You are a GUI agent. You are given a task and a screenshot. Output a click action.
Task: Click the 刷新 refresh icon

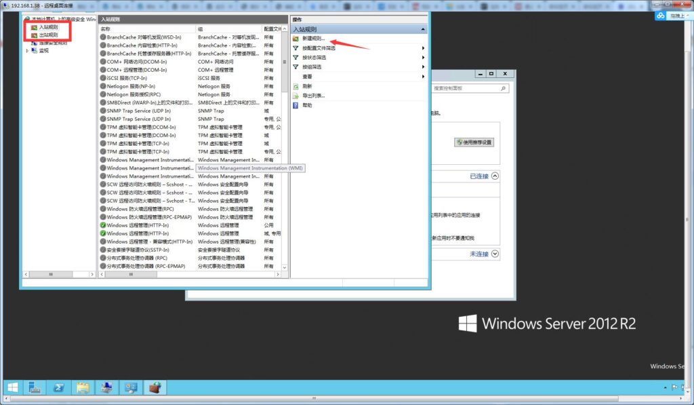coord(296,86)
